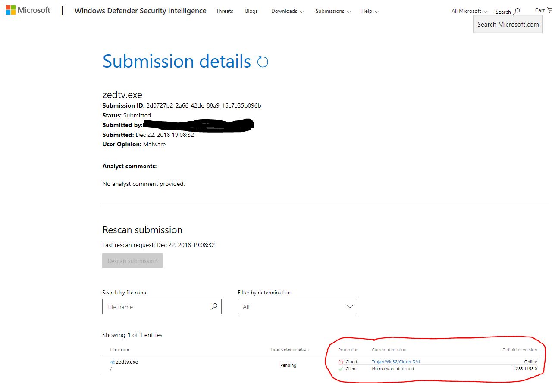The image size is (552, 383).
Task: Click the Search link in header
Action: 503,12
